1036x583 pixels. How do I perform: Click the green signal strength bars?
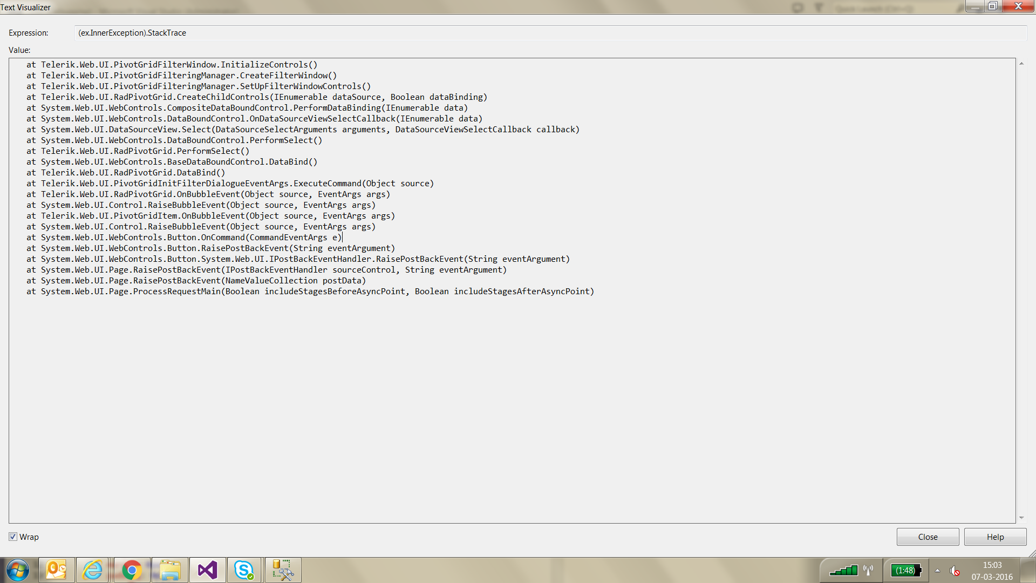[x=843, y=571]
